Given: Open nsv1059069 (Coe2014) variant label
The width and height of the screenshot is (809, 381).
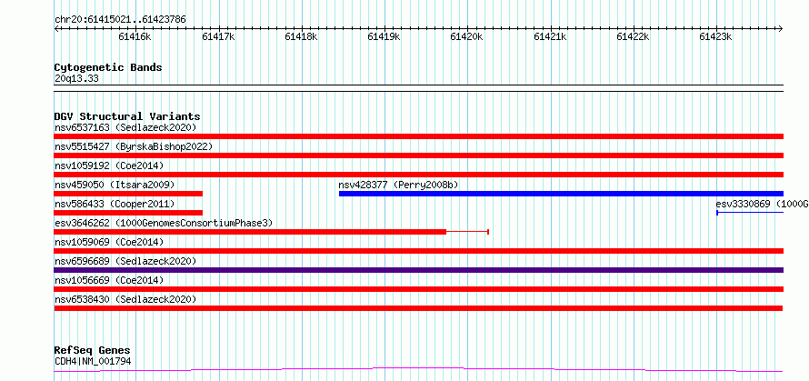Looking at the screenshot, I should [x=109, y=242].
